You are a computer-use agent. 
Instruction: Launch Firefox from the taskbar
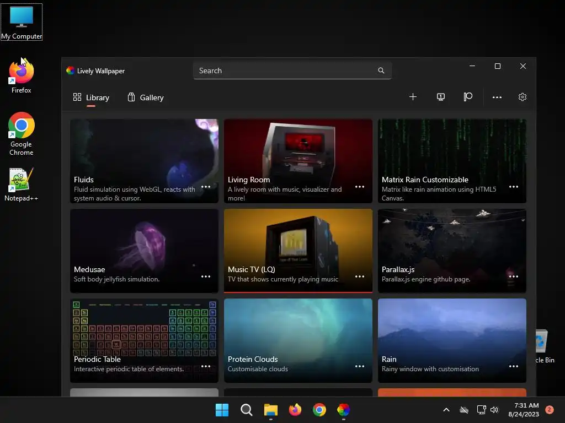(x=295, y=410)
